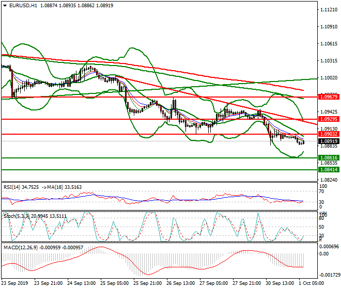Click the 26 Sep 13:00 time axis label
This screenshot has width=341, height=289.
point(180,283)
